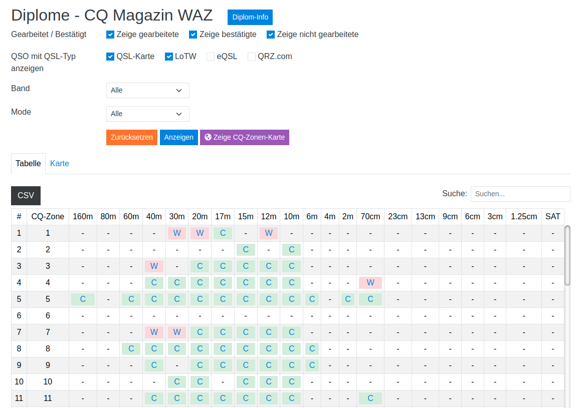
Task: Click the green C badge for zone 5 on 160m
Action: click(x=83, y=299)
